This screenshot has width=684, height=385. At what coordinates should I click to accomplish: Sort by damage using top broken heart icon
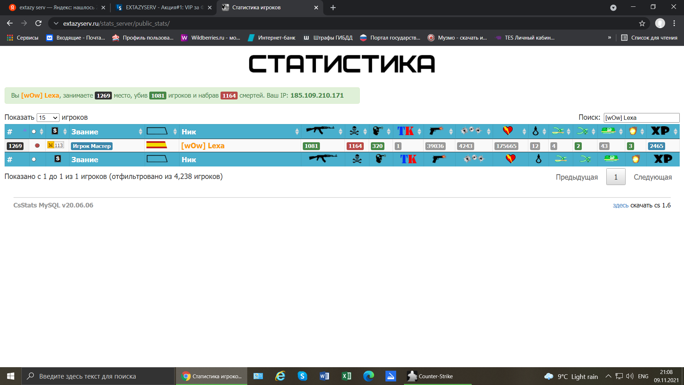coord(508,131)
